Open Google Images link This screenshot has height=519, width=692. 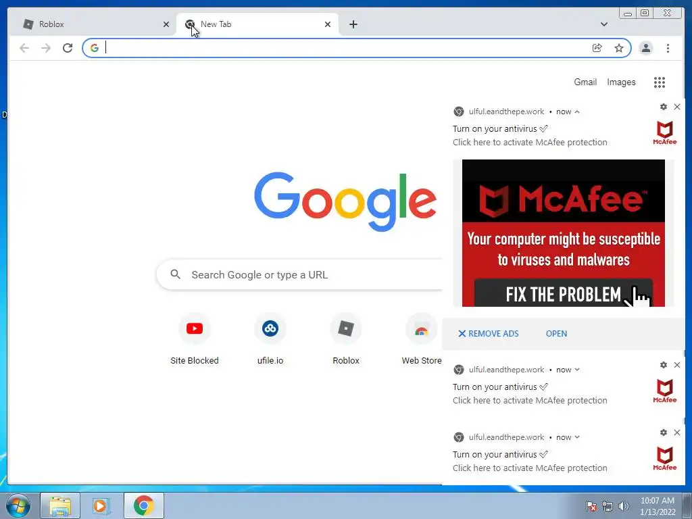tap(621, 82)
